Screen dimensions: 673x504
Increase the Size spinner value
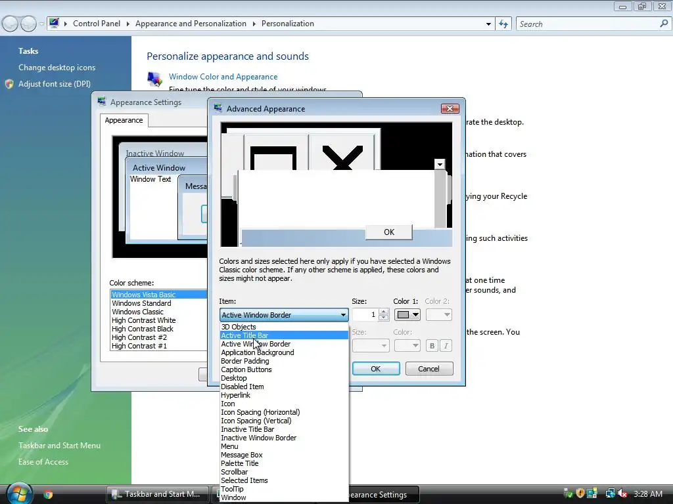[x=384, y=312]
